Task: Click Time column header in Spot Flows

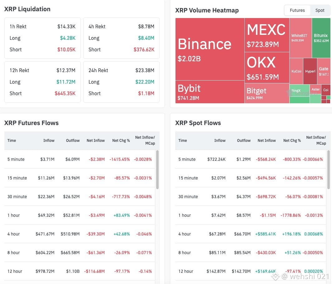Action: (182, 141)
